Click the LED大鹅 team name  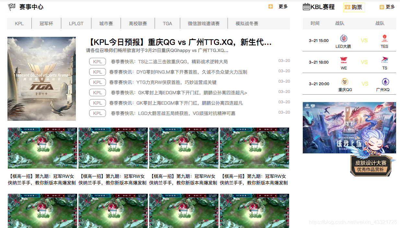coord(343,47)
